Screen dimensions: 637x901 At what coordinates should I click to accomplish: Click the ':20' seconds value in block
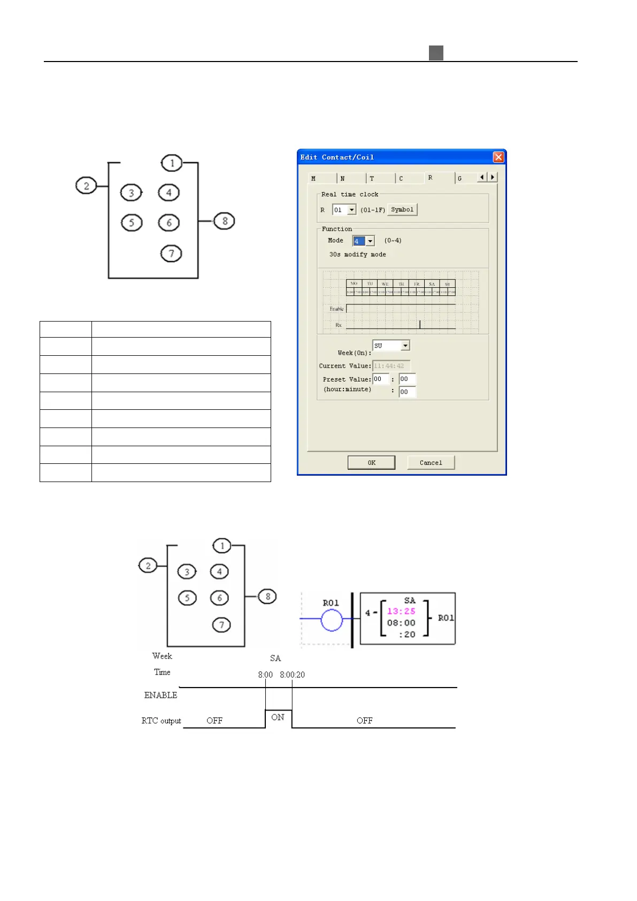pyautogui.click(x=407, y=635)
